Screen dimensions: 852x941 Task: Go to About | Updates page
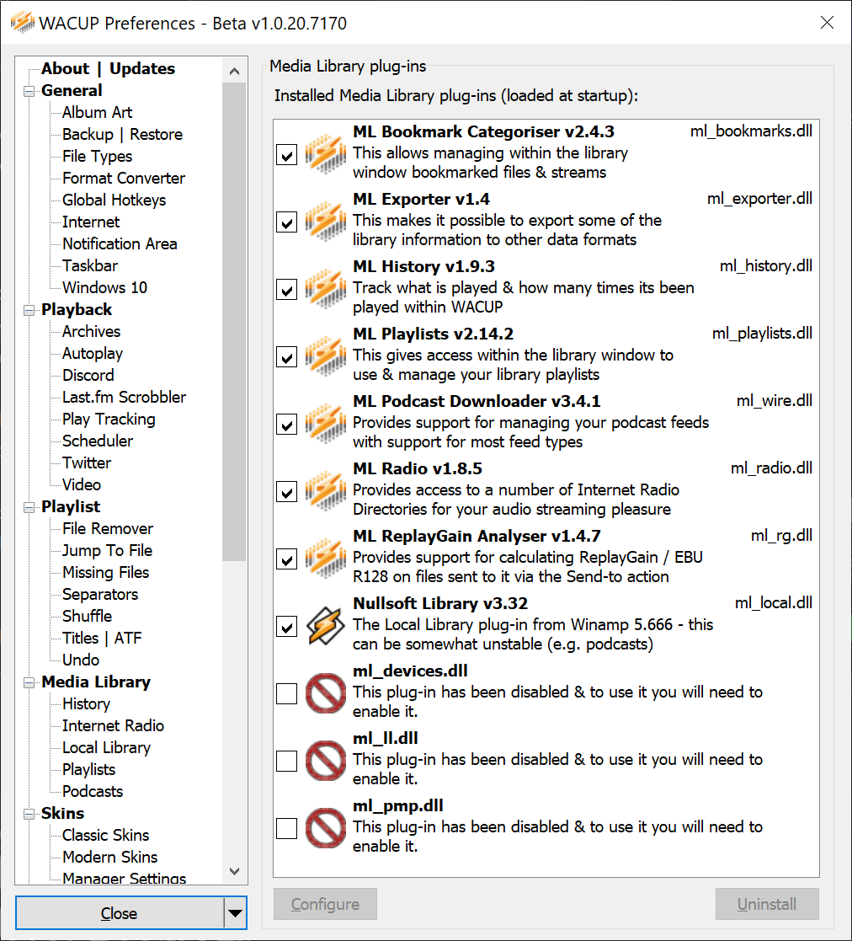108,68
